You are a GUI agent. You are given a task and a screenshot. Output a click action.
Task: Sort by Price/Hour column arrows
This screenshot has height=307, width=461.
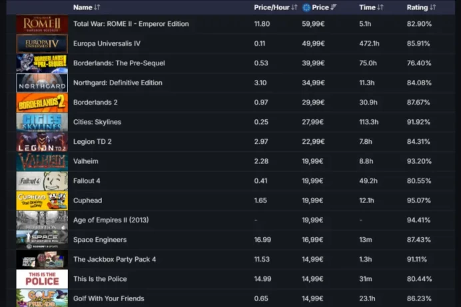coord(294,7)
